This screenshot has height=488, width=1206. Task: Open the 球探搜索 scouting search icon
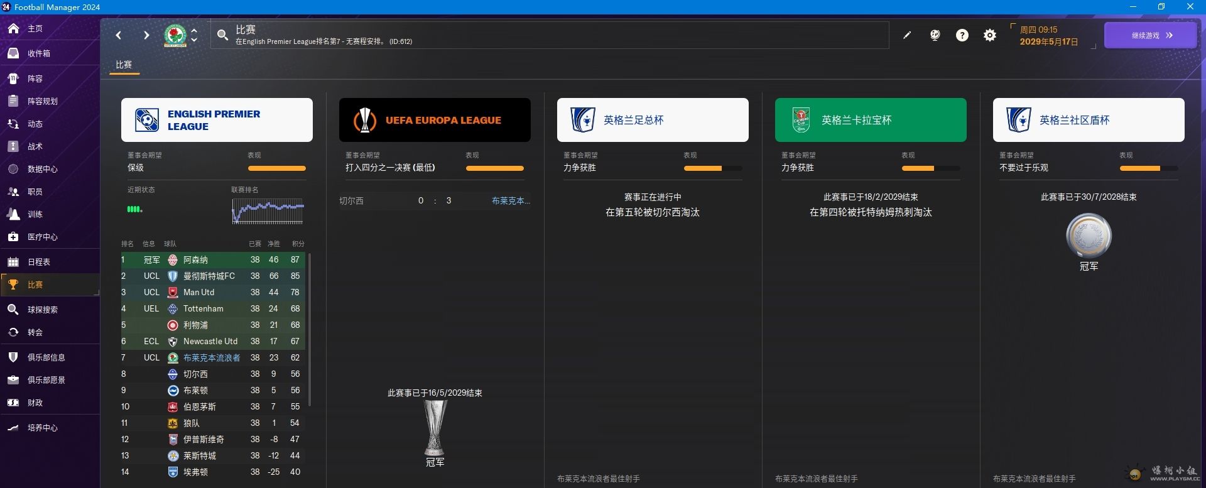tap(13, 310)
